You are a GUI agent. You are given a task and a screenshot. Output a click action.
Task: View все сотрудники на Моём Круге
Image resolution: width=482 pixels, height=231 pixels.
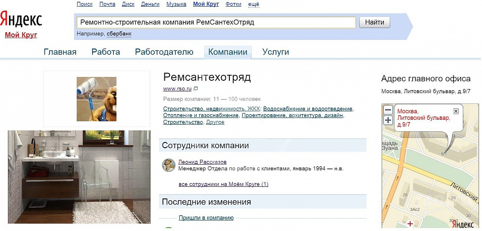tap(224, 184)
